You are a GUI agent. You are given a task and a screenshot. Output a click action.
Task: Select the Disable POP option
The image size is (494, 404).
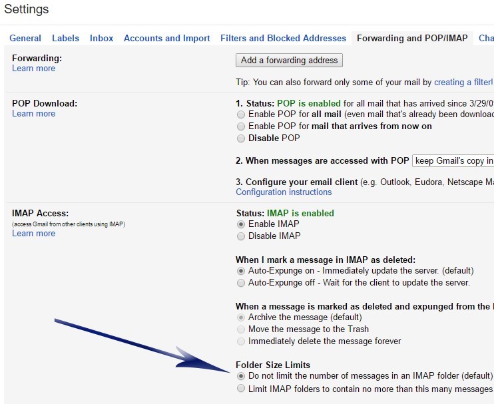[x=241, y=138]
